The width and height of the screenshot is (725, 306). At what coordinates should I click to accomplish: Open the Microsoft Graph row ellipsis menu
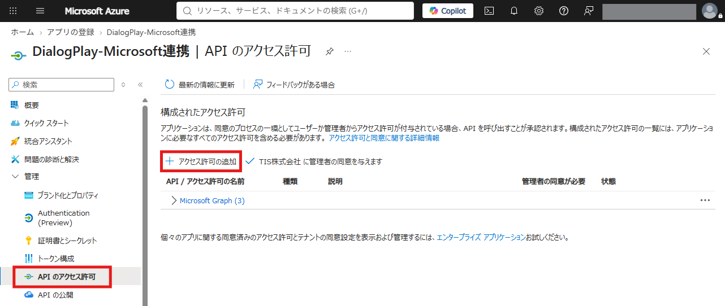[705, 200]
